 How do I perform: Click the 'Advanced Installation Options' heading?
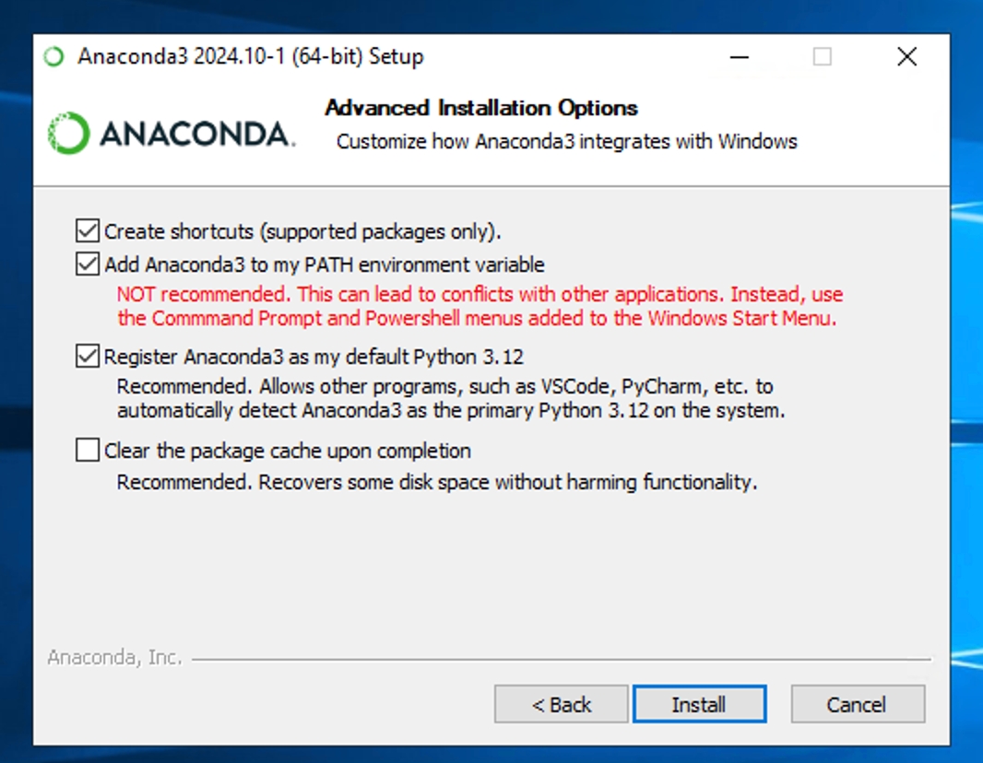coord(481,108)
